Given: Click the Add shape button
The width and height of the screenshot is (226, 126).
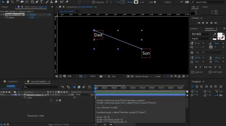Looking at the screenshot, I should pos(155,2).
